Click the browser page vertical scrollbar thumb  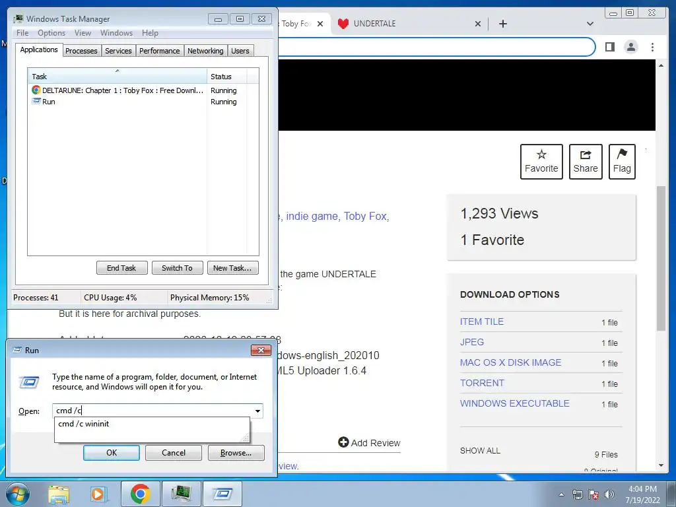(661, 258)
